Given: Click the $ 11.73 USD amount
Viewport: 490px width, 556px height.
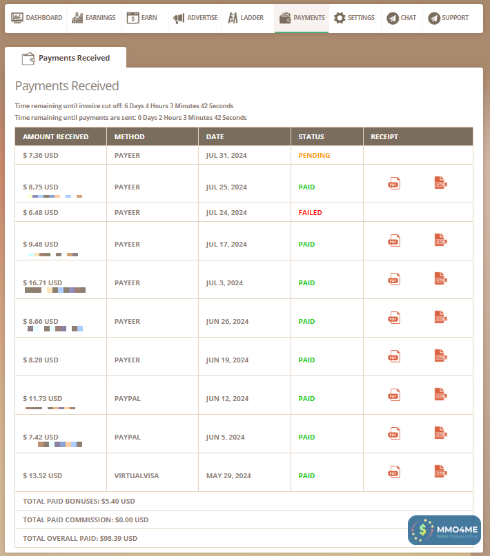Looking at the screenshot, I should [x=42, y=398].
